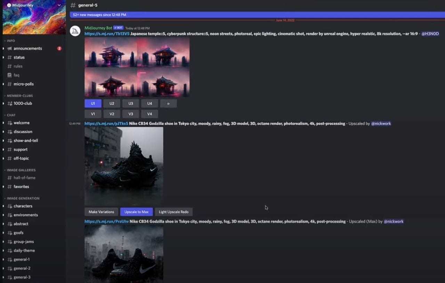This screenshot has height=283, width=445.
Task: Upscale image one with U1 button
Action: coord(93,103)
